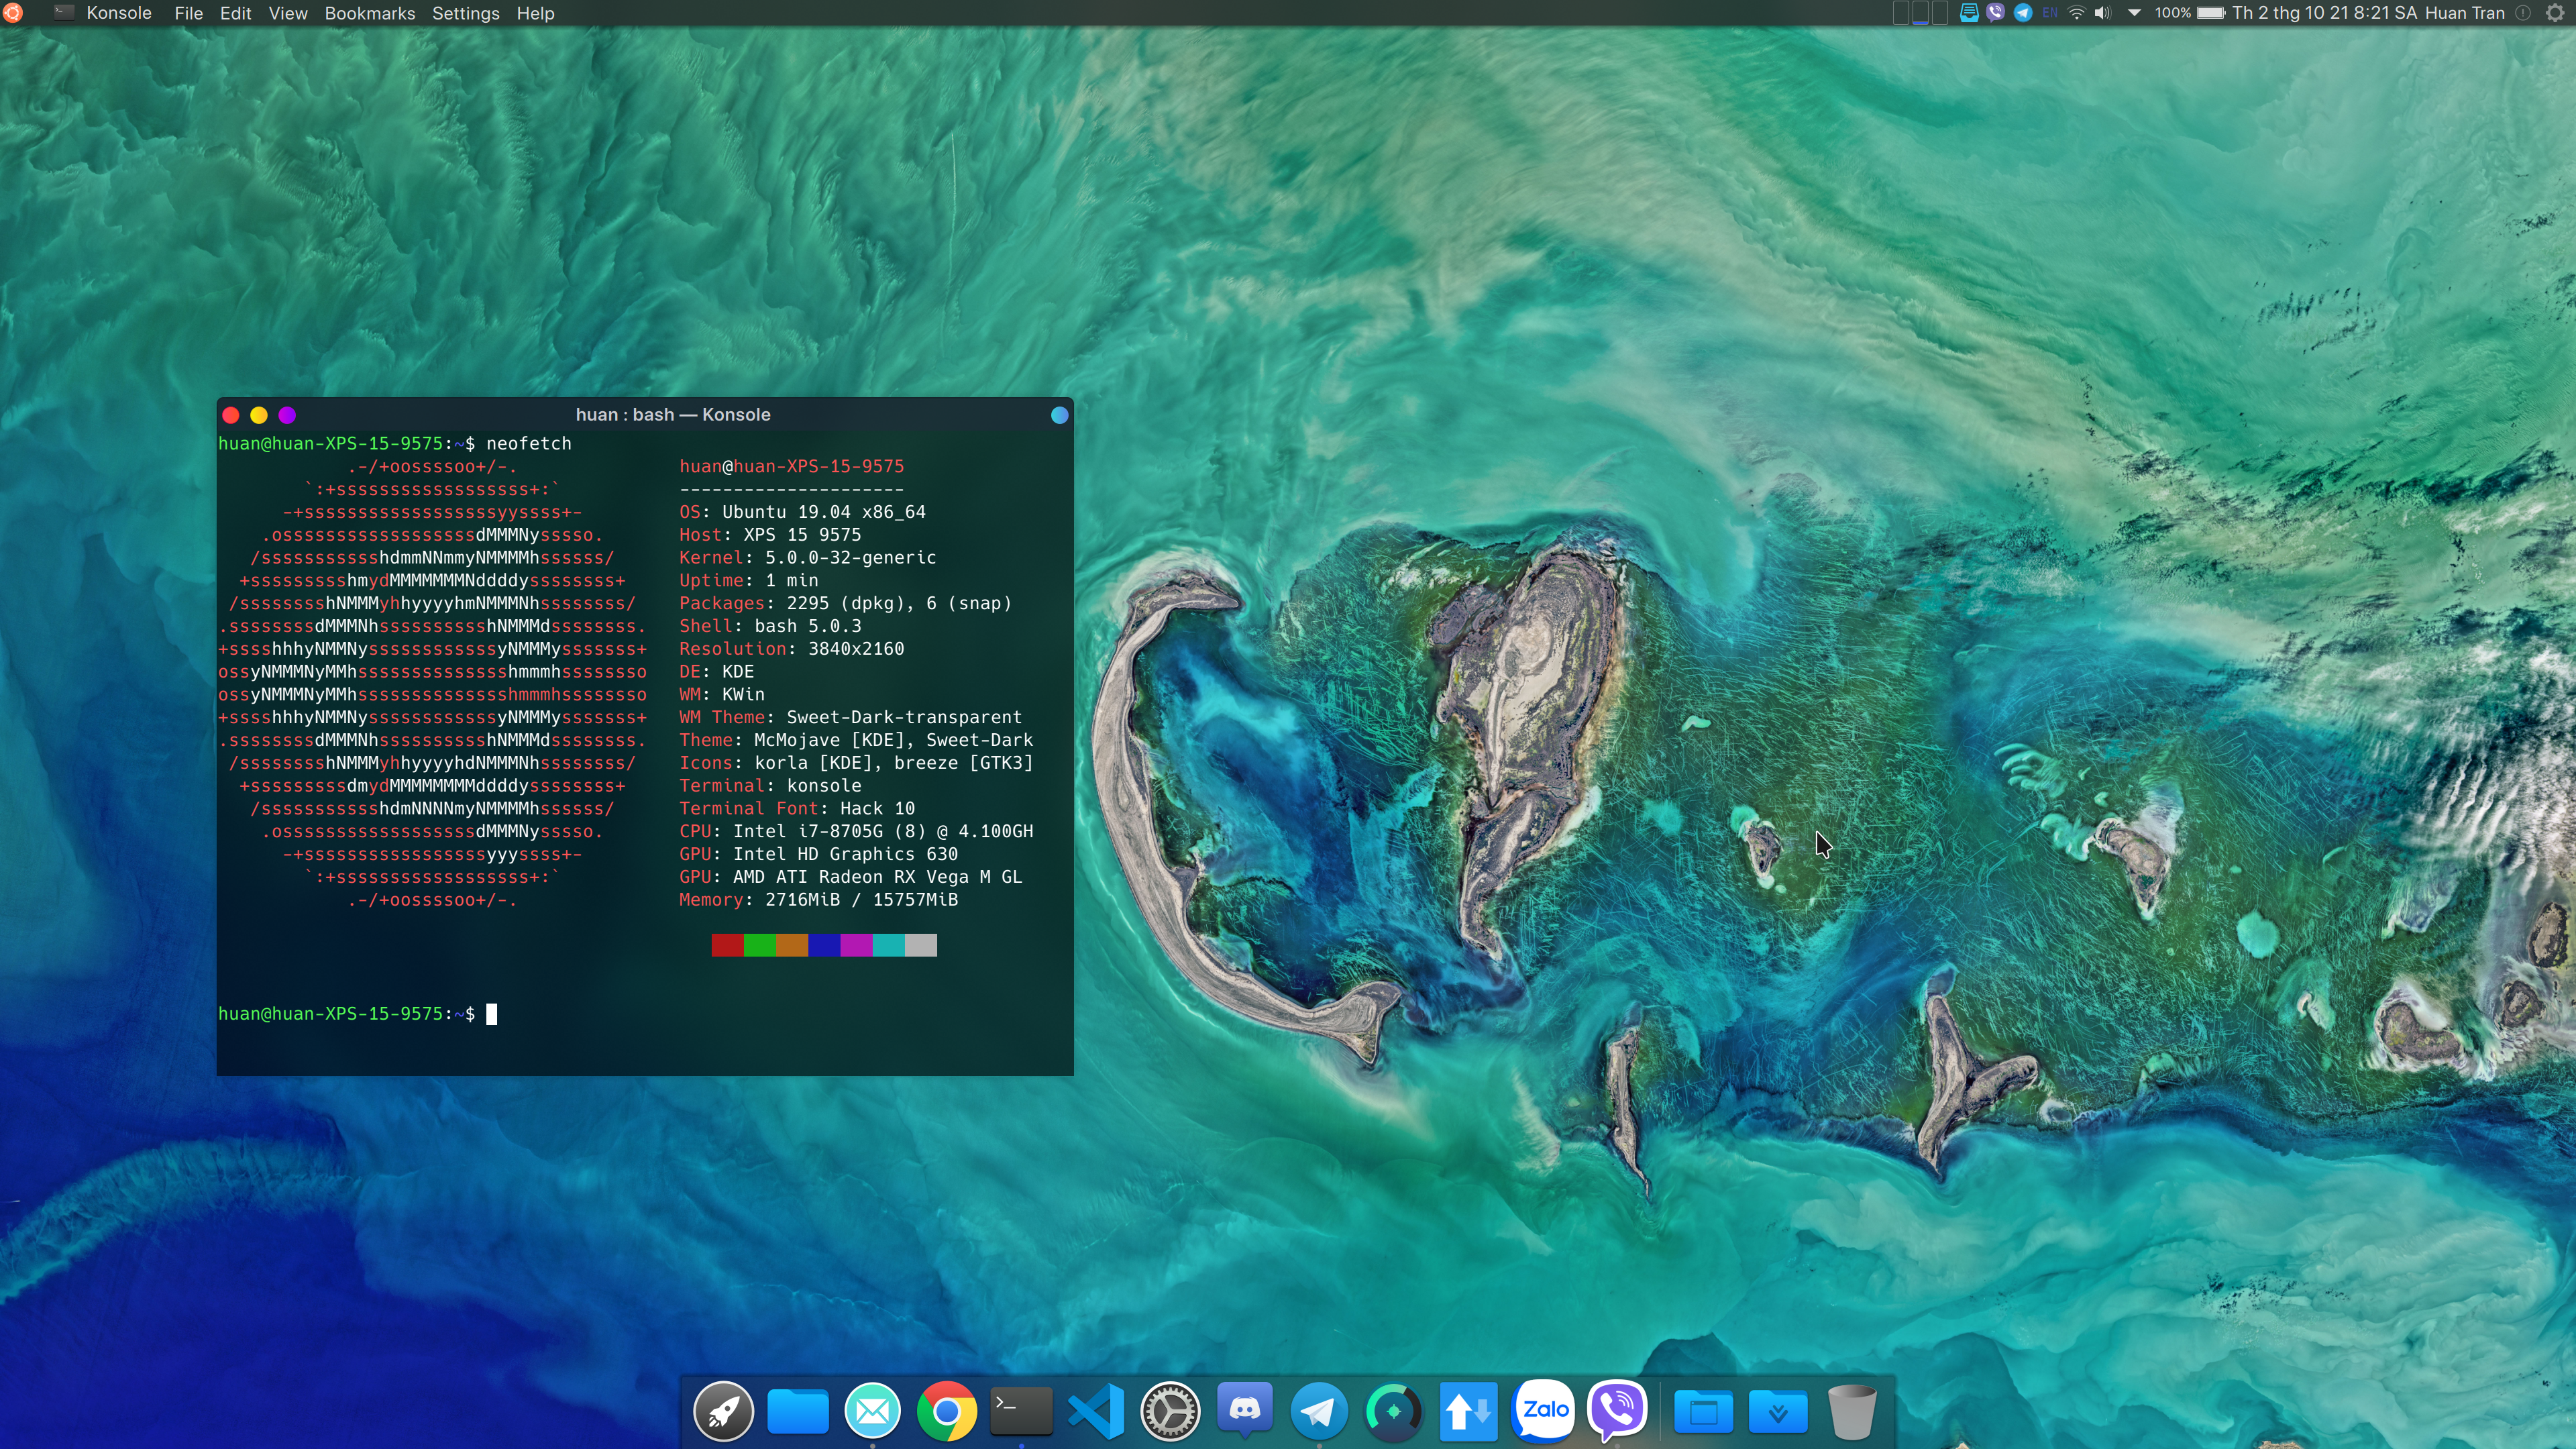Open the blue up-down arrows transfer app
Screen dimensions: 2576x1449
coord(1468,1411)
